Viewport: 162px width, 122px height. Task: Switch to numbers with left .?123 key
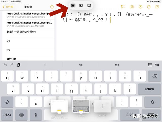coord(7,115)
